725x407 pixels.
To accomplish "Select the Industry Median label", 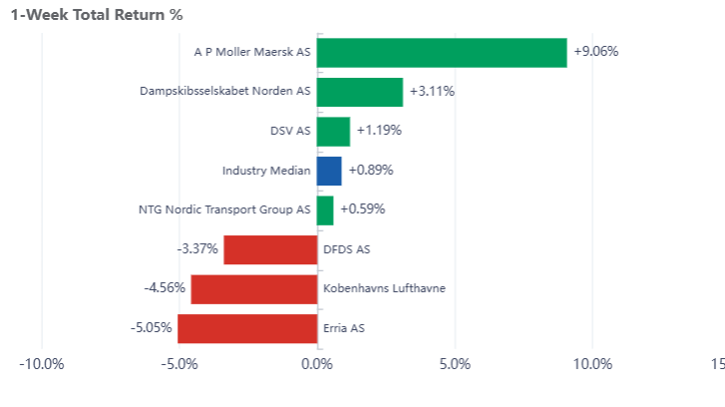I will pyautogui.click(x=266, y=171).
